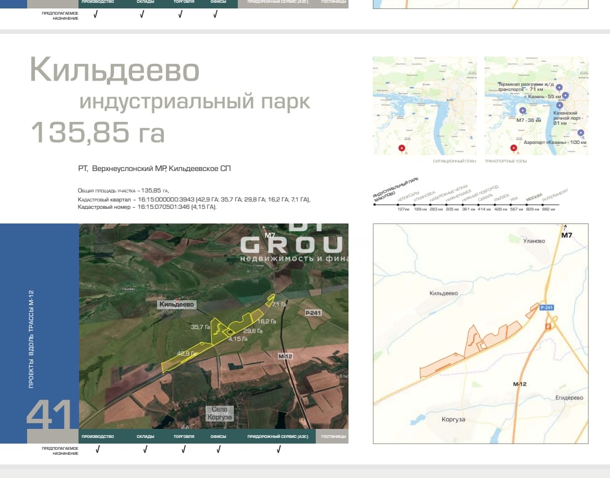Click the checkmark under Придорожный сервис (АЗС) below satellite image
This screenshot has height=478, width=610.
coord(279,450)
